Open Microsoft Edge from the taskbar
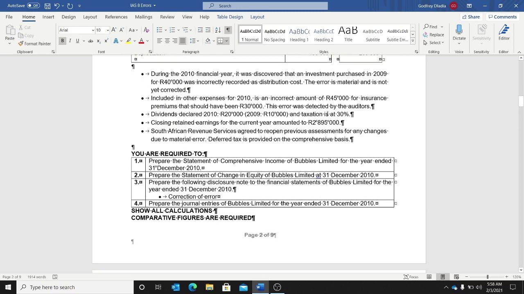 coord(192,287)
